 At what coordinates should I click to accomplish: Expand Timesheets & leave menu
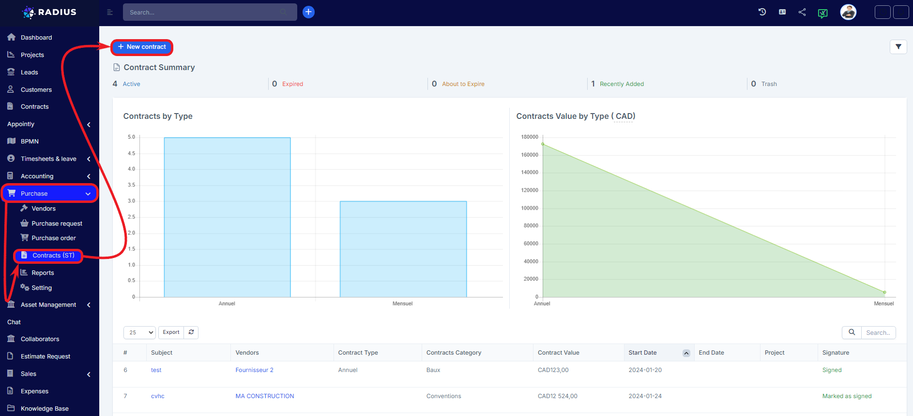coord(48,159)
